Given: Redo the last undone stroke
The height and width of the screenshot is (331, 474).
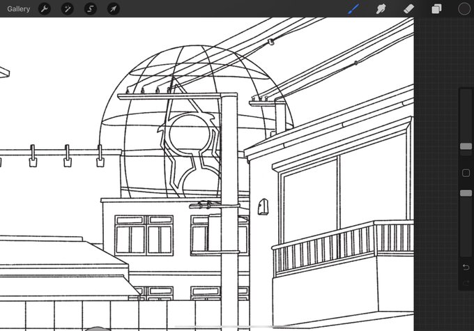Looking at the screenshot, I should point(466,283).
